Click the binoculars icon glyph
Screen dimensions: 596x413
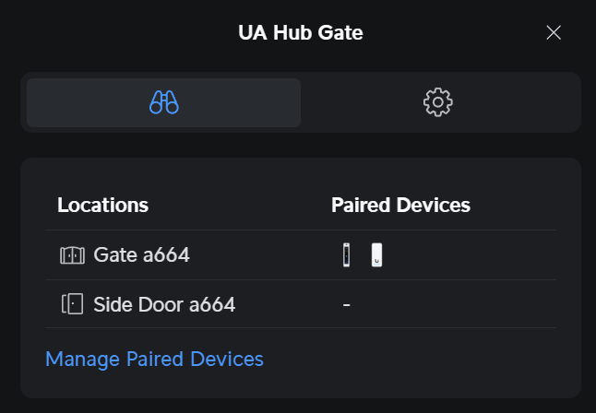163,102
